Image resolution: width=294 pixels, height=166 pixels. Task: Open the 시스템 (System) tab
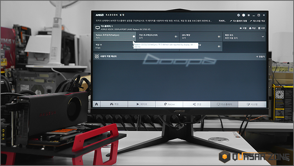pos(252,104)
